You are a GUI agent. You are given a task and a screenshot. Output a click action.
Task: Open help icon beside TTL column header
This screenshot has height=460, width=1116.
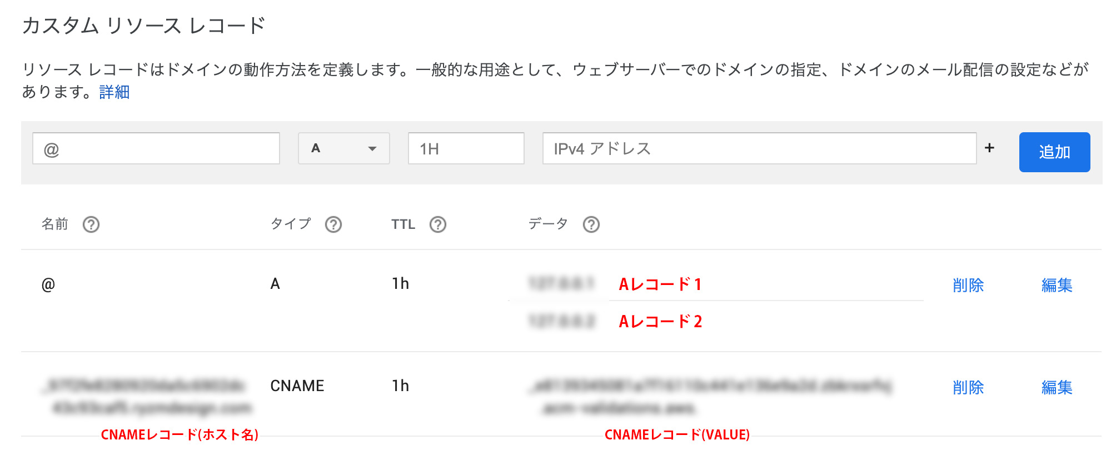click(438, 224)
